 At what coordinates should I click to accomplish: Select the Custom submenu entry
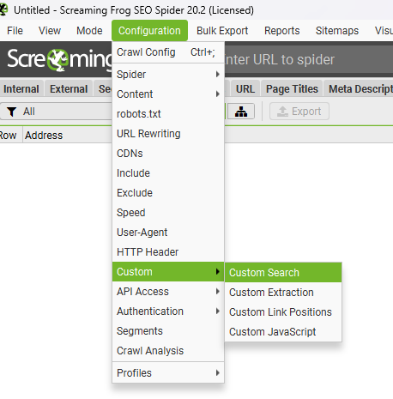point(168,272)
